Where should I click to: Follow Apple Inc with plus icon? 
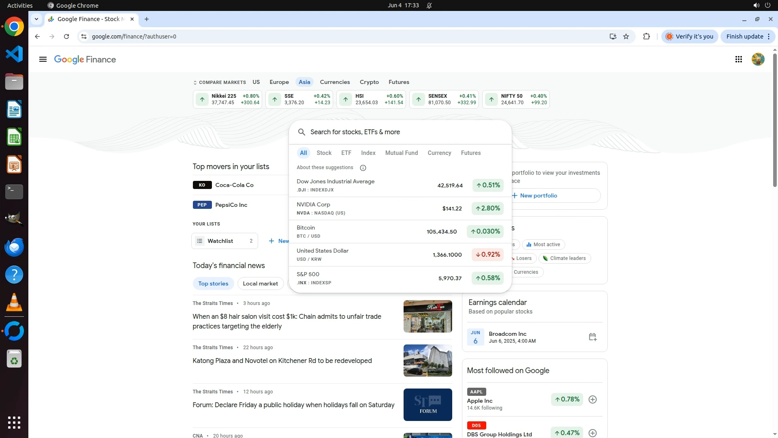592,399
